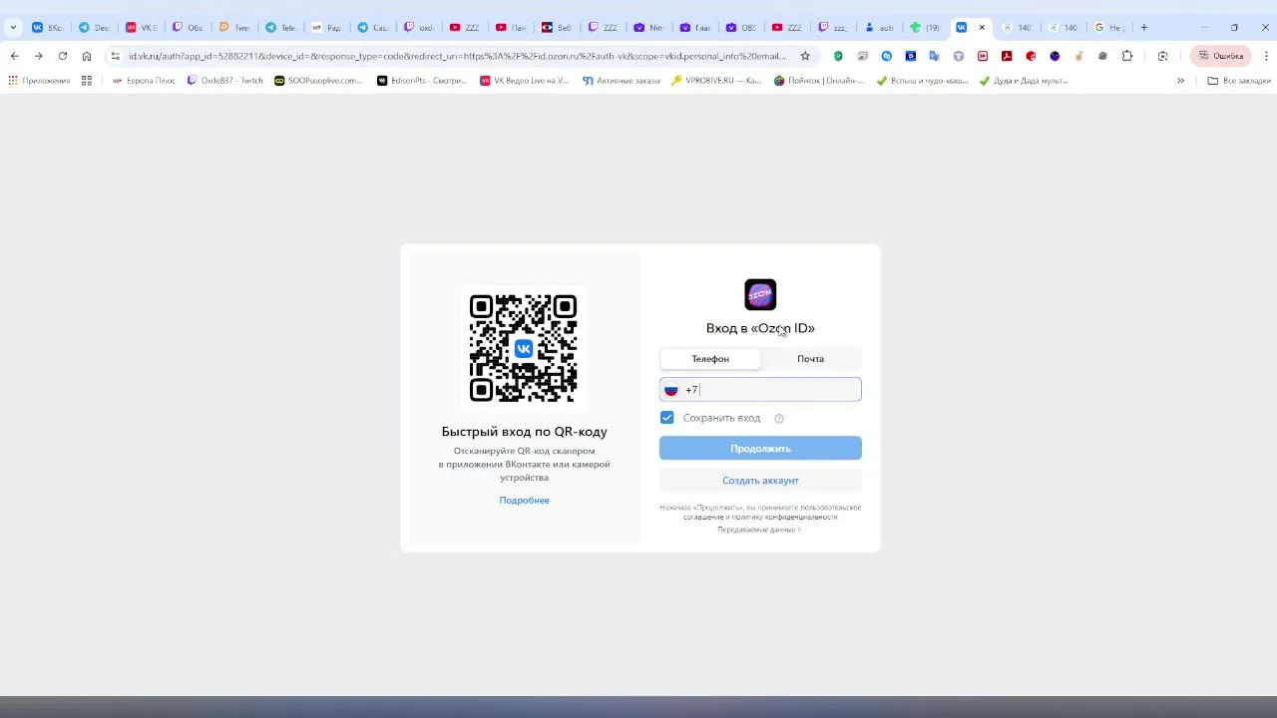Click the browser forward arrow
The image size is (1277, 718).
pyautogui.click(x=38, y=56)
